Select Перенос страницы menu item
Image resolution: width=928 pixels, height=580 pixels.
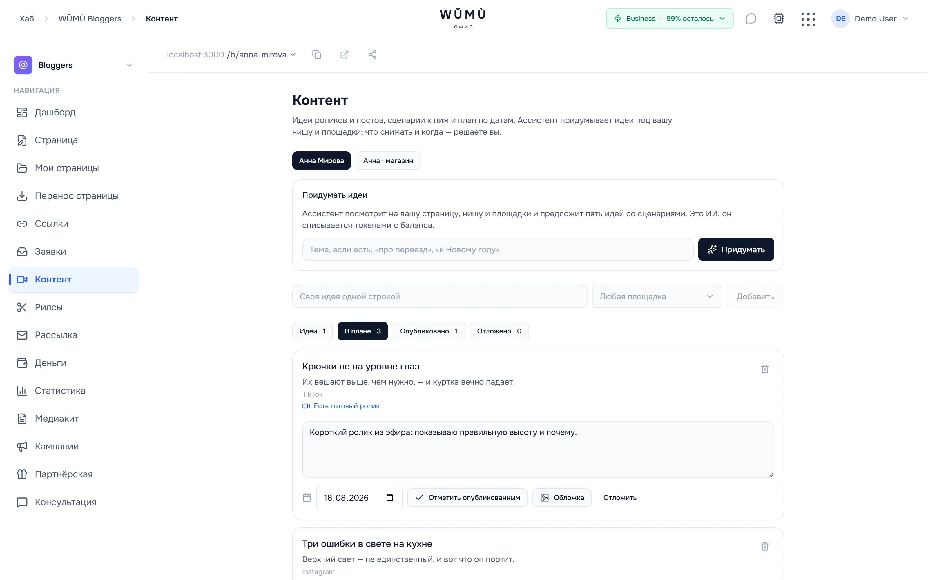click(74, 196)
